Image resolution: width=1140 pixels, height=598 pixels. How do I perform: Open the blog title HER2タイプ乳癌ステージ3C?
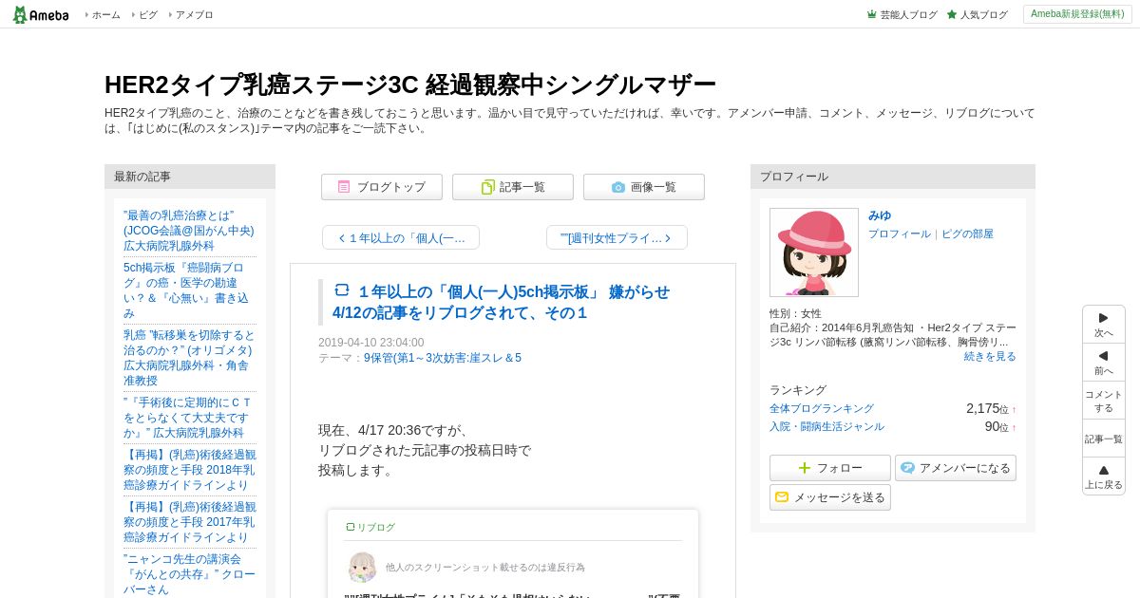(x=410, y=84)
